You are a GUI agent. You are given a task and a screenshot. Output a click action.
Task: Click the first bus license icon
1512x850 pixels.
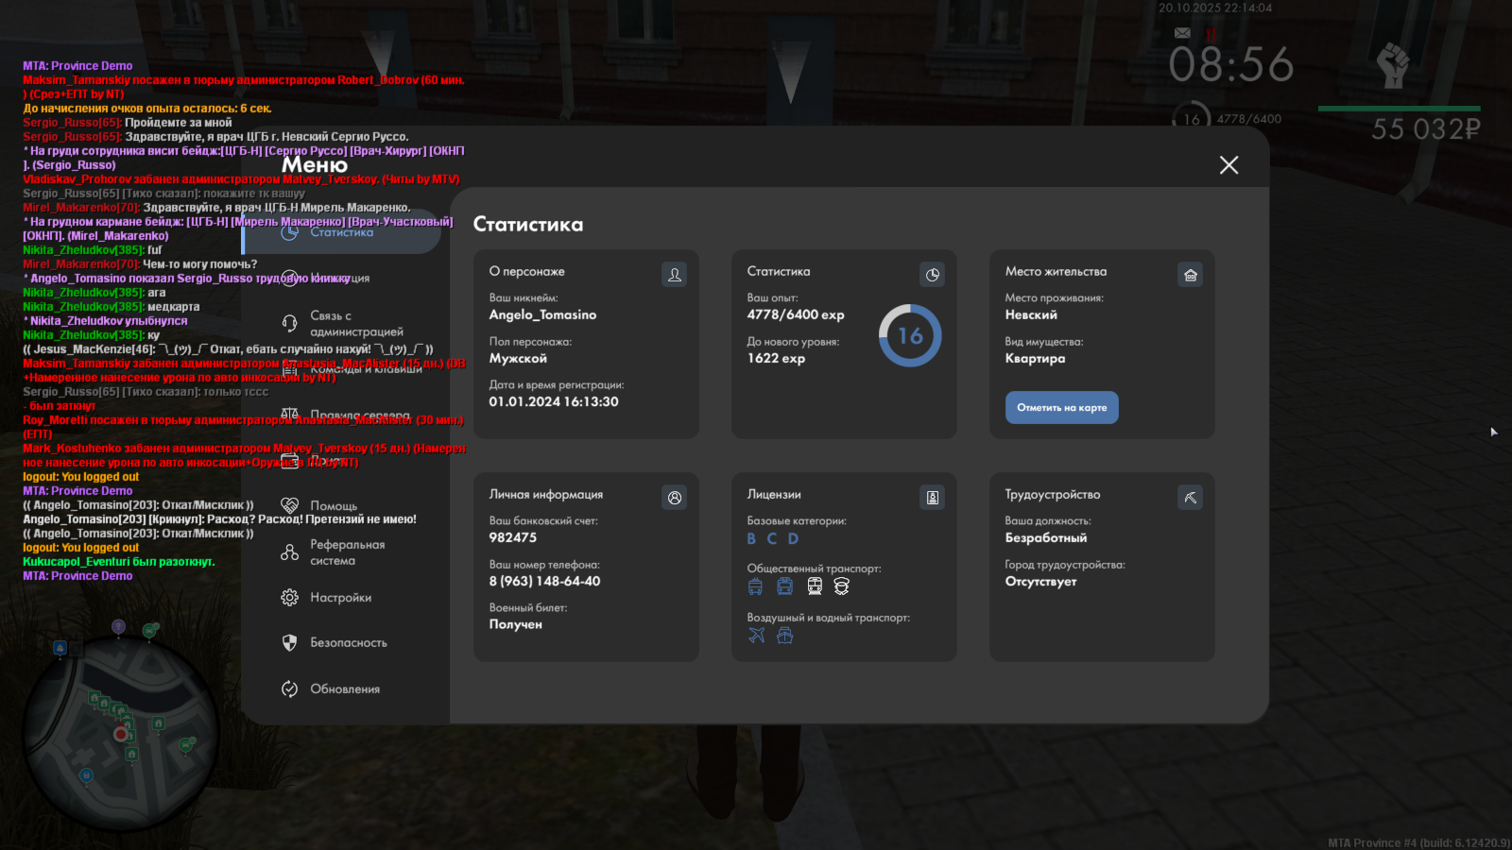pos(755,586)
